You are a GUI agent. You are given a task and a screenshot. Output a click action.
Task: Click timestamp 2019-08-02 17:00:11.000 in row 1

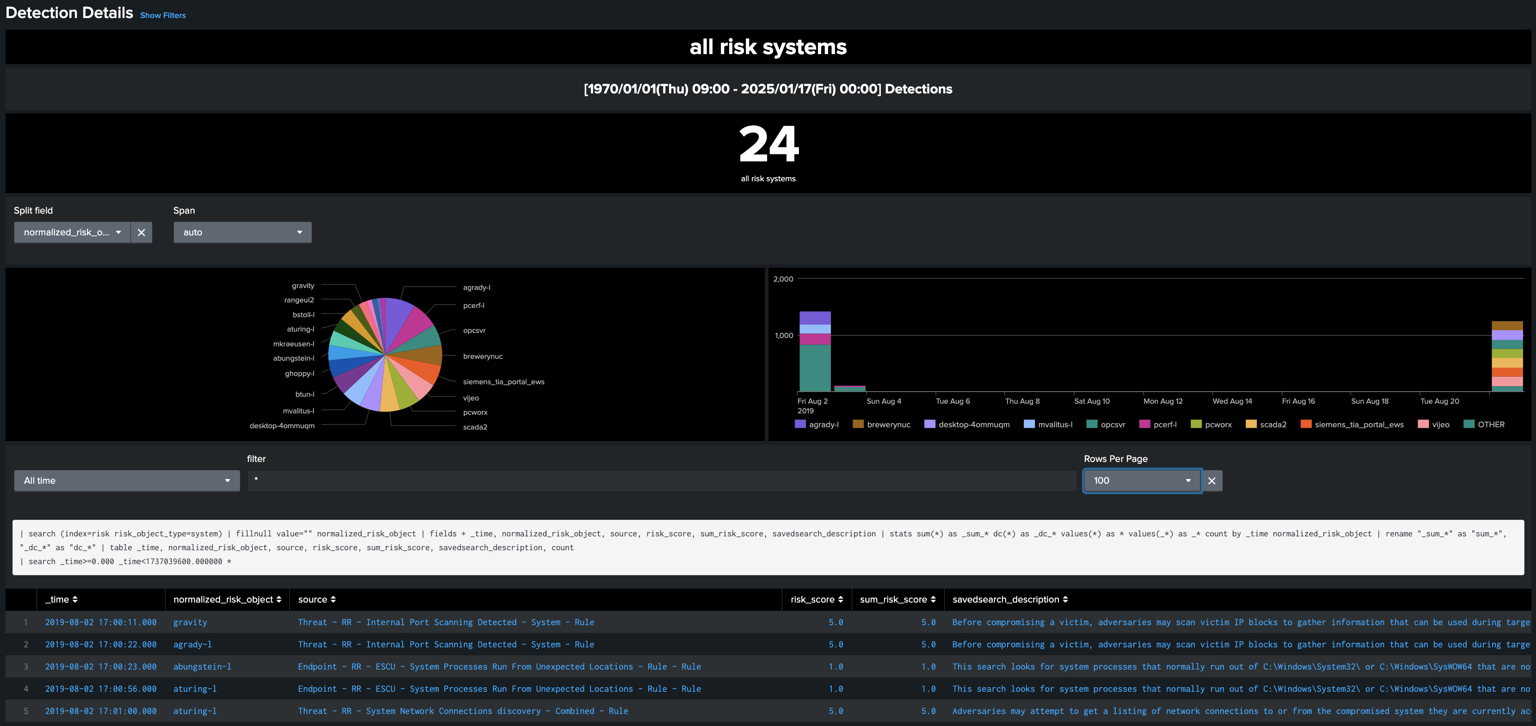[101, 622]
